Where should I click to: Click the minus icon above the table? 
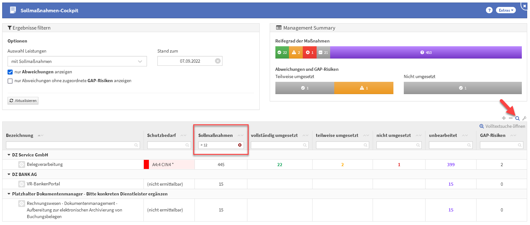(x=510, y=118)
